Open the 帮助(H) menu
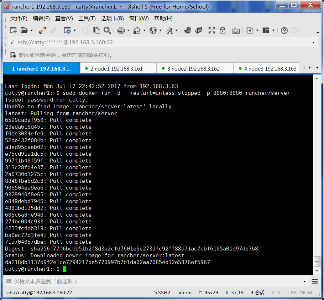 (x=163, y=19)
